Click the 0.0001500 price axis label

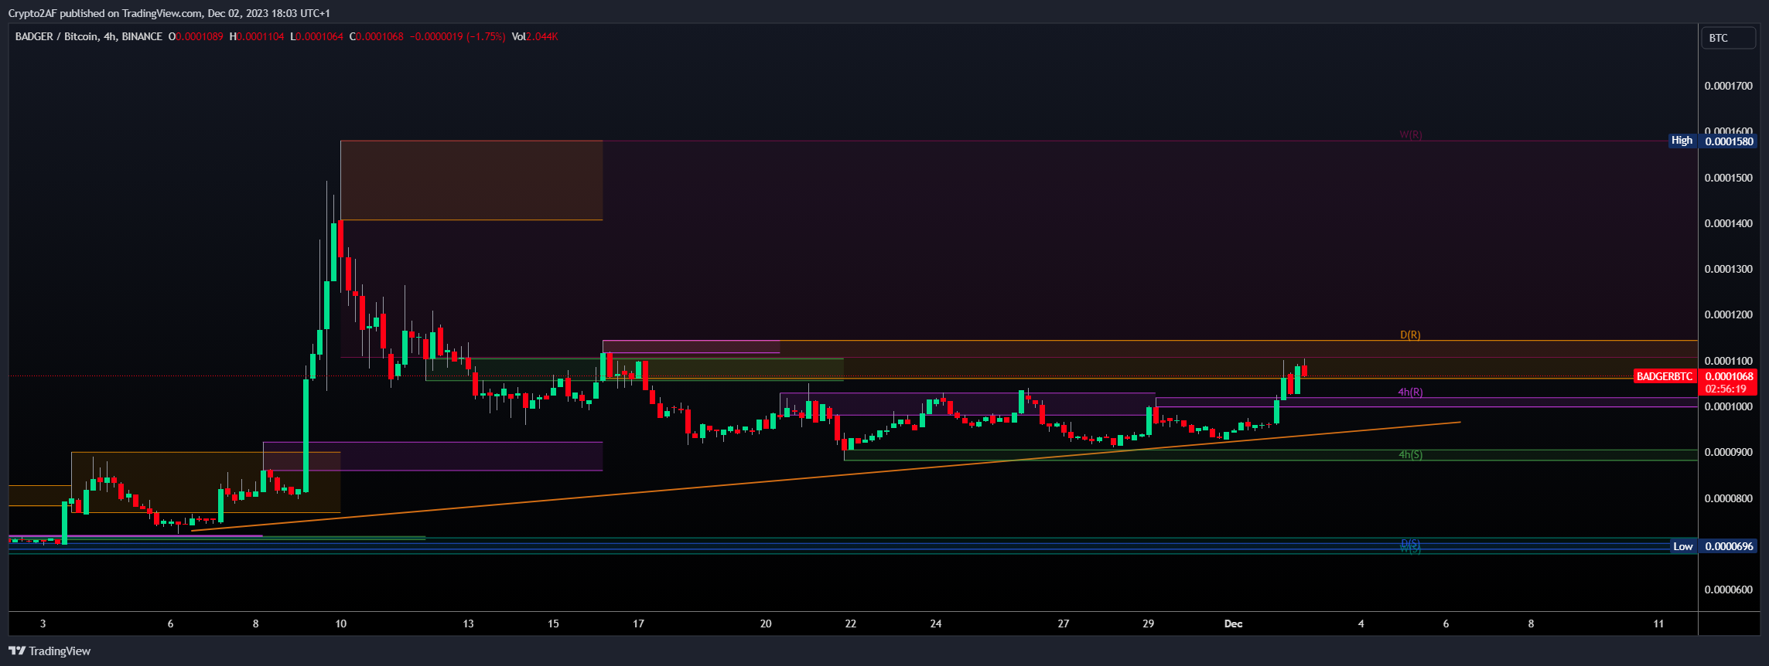point(1729,178)
